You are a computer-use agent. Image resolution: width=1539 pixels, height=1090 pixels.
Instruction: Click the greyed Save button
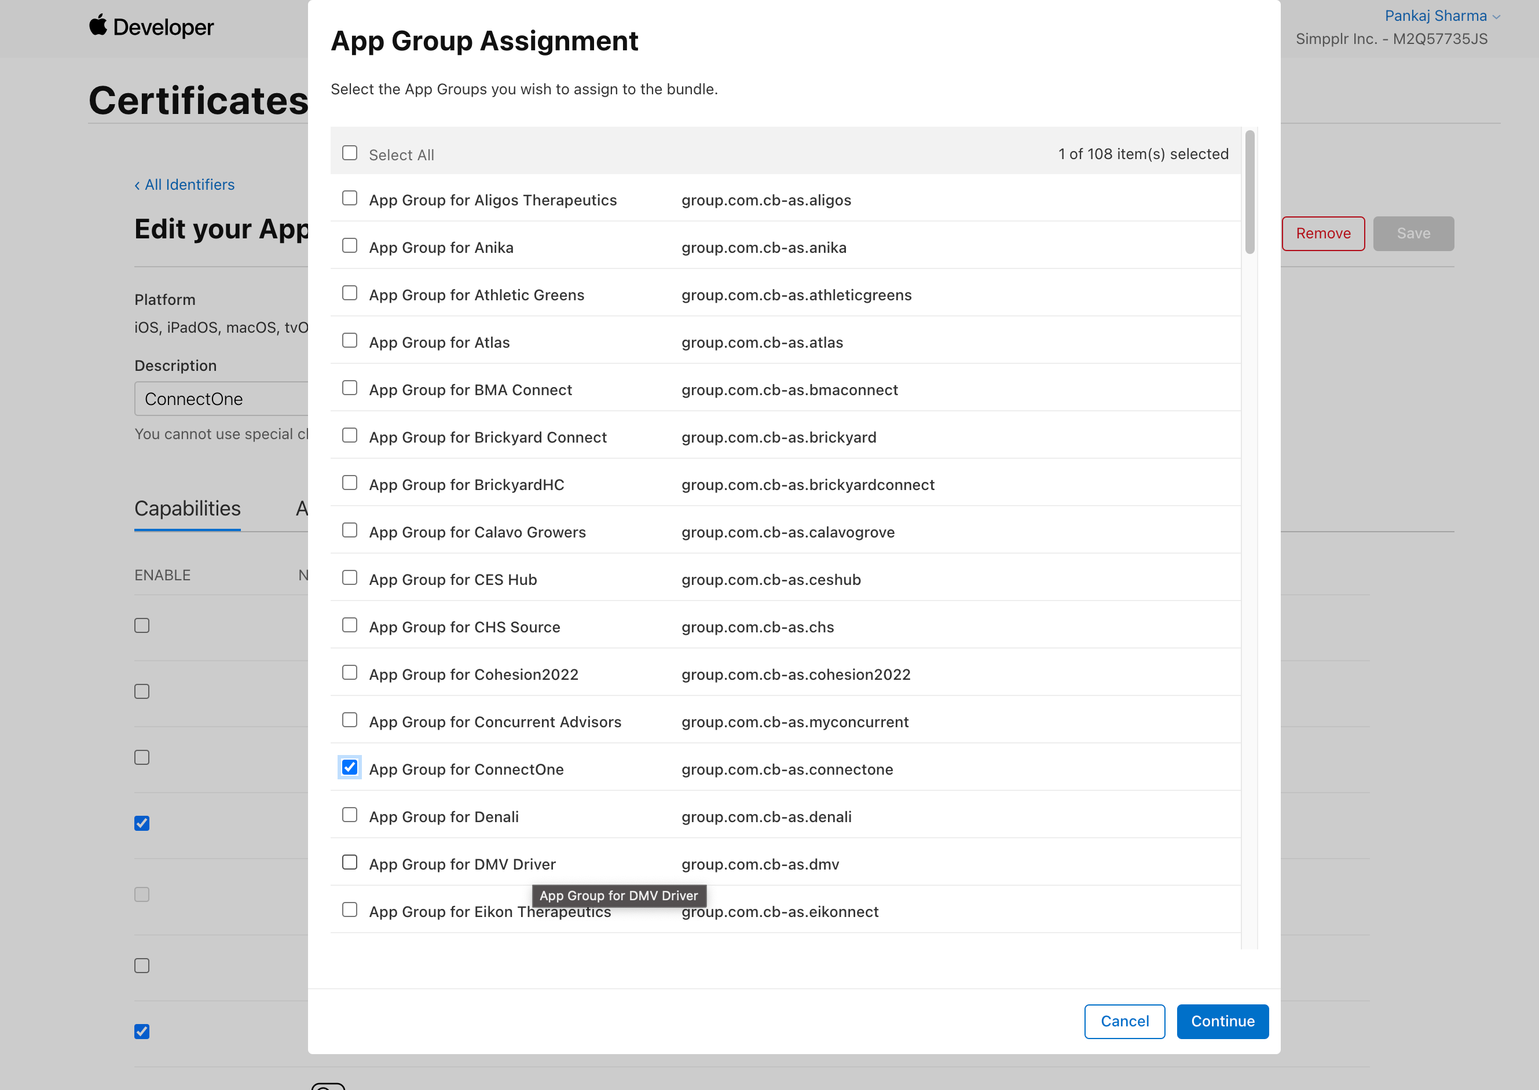[x=1413, y=234]
